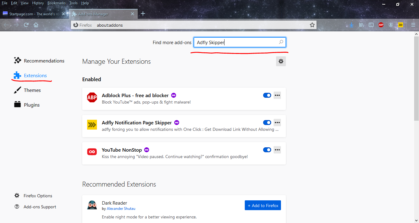Image resolution: width=419 pixels, height=223 pixels.
Task: Open the hamburger application menu
Action: click(x=413, y=25)
